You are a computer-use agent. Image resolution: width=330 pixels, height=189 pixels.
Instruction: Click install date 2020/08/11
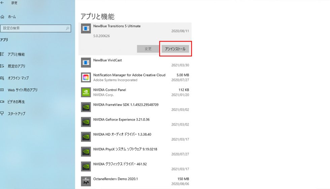coord(180,31)
